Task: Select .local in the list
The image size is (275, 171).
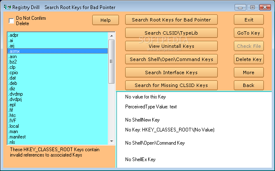Action: 58,126
